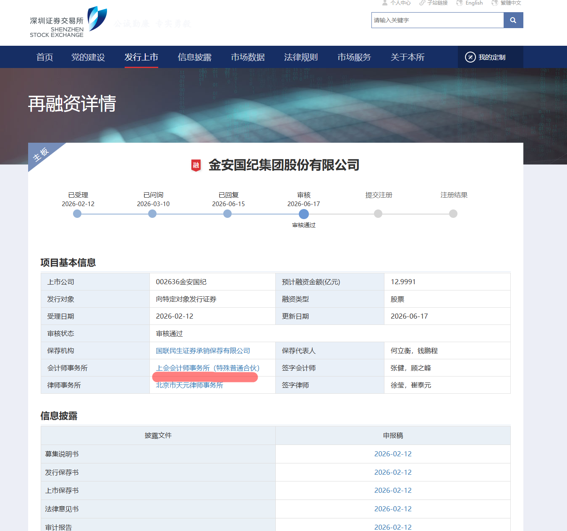567x531 pixels.
Task: Open the 上市保荐书 2026-02-12 filing link
Action: point(393,491)
